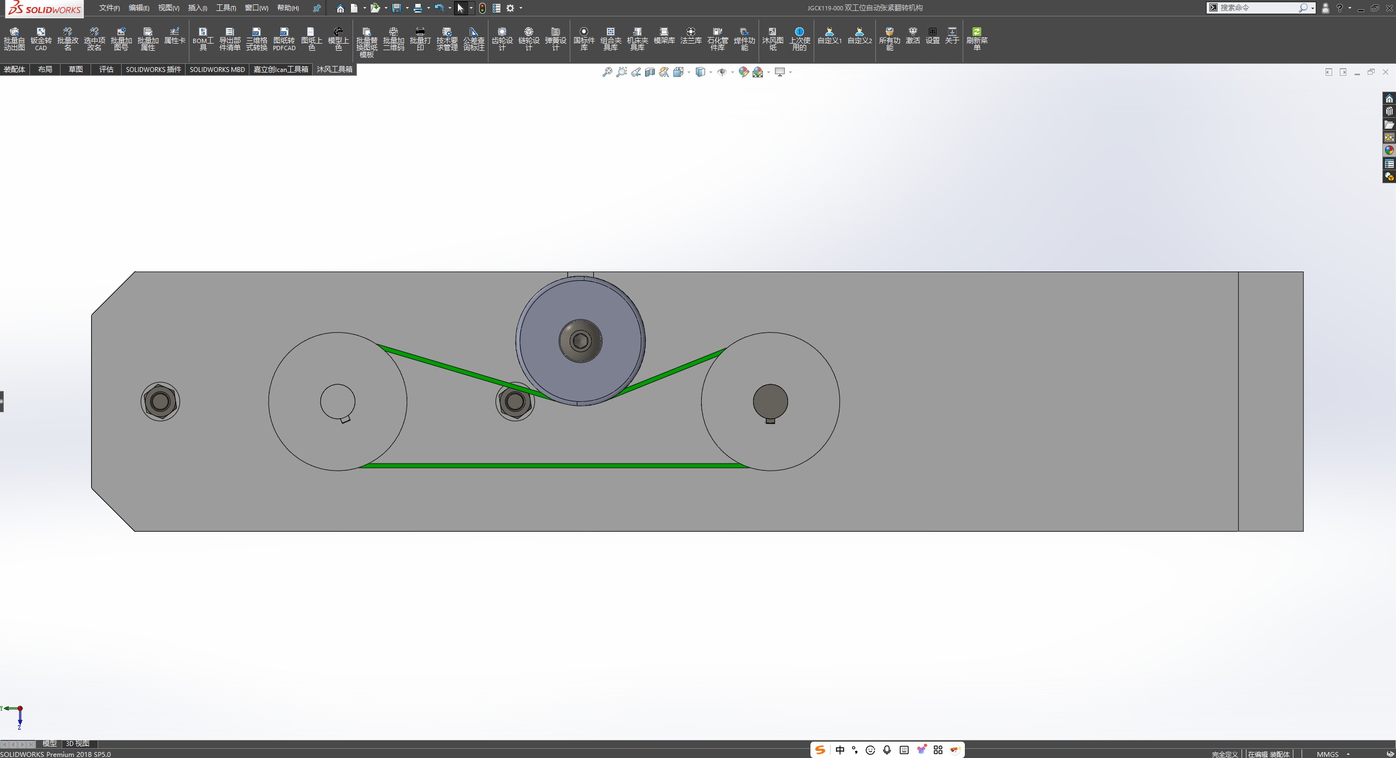Click the Section View icon
This screenshot has height=758, width=1396.
pos(649,72)
